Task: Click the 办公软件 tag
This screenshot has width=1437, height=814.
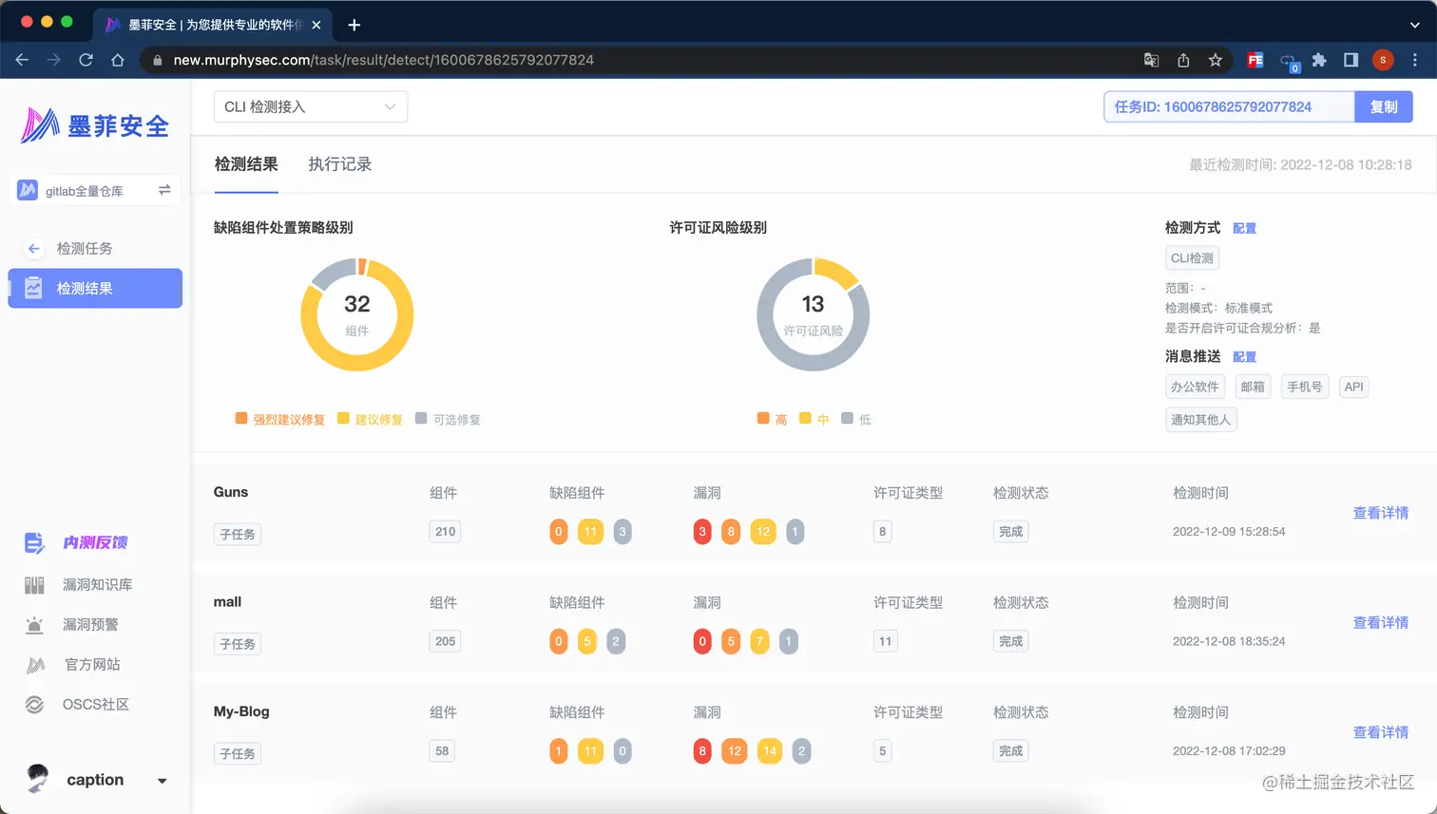Action: 1195,387
